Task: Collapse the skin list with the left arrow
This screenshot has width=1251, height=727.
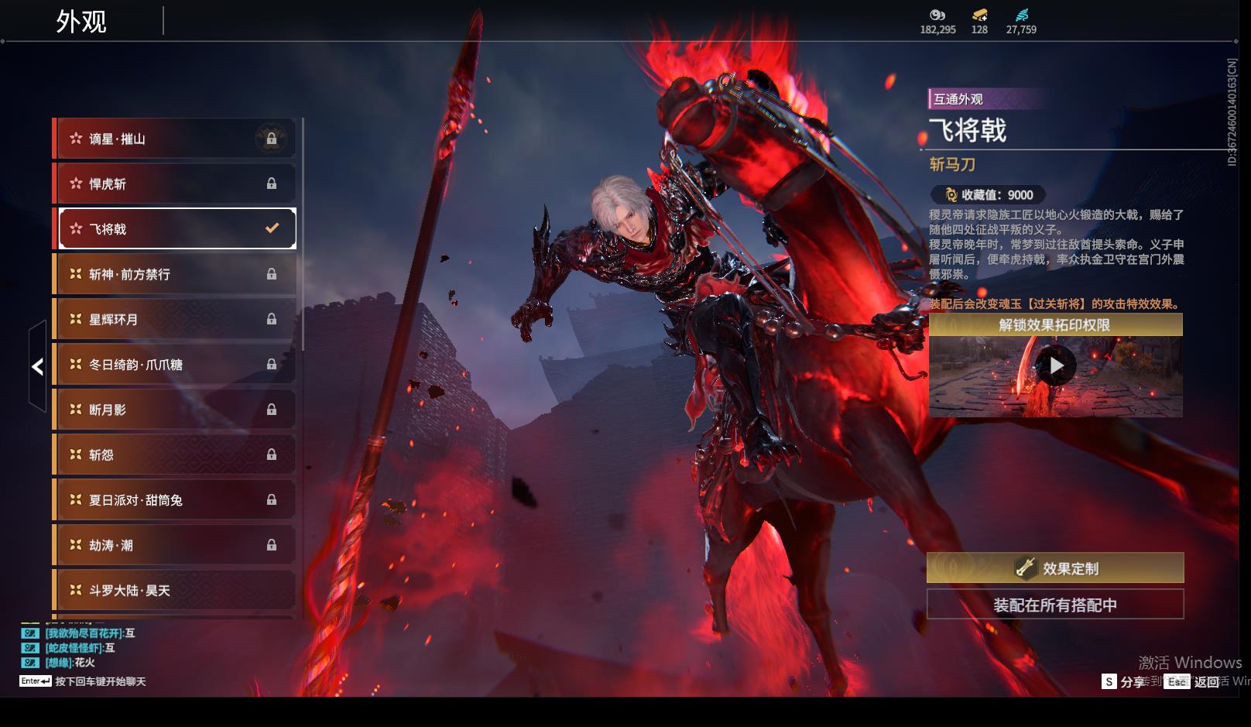Action: tap(37, 366)
